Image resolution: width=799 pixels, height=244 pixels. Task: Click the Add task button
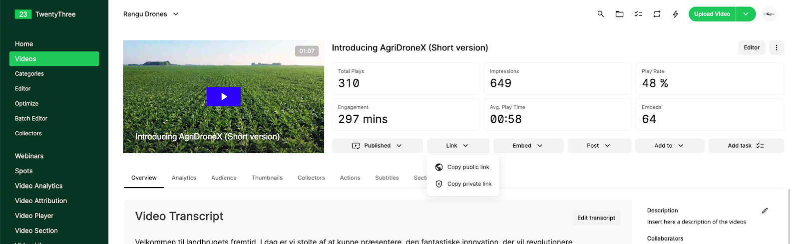pos(746,146)
